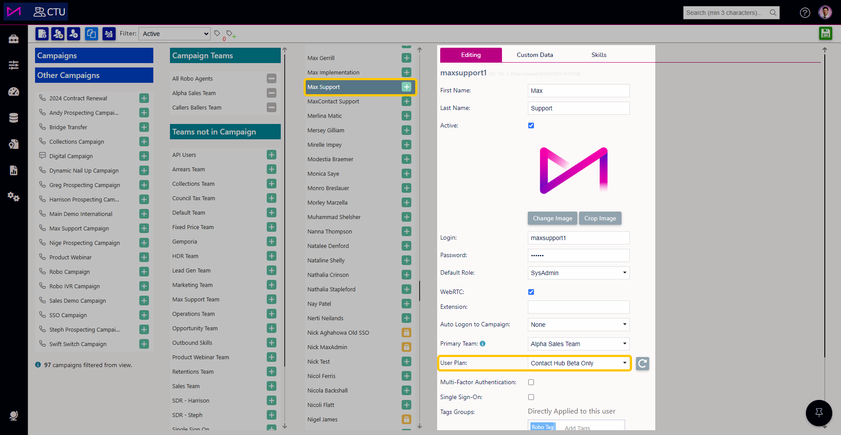This screenshot has width=841, height=435.
Task: Open the Filter Active dropdown
Action: 175,34
